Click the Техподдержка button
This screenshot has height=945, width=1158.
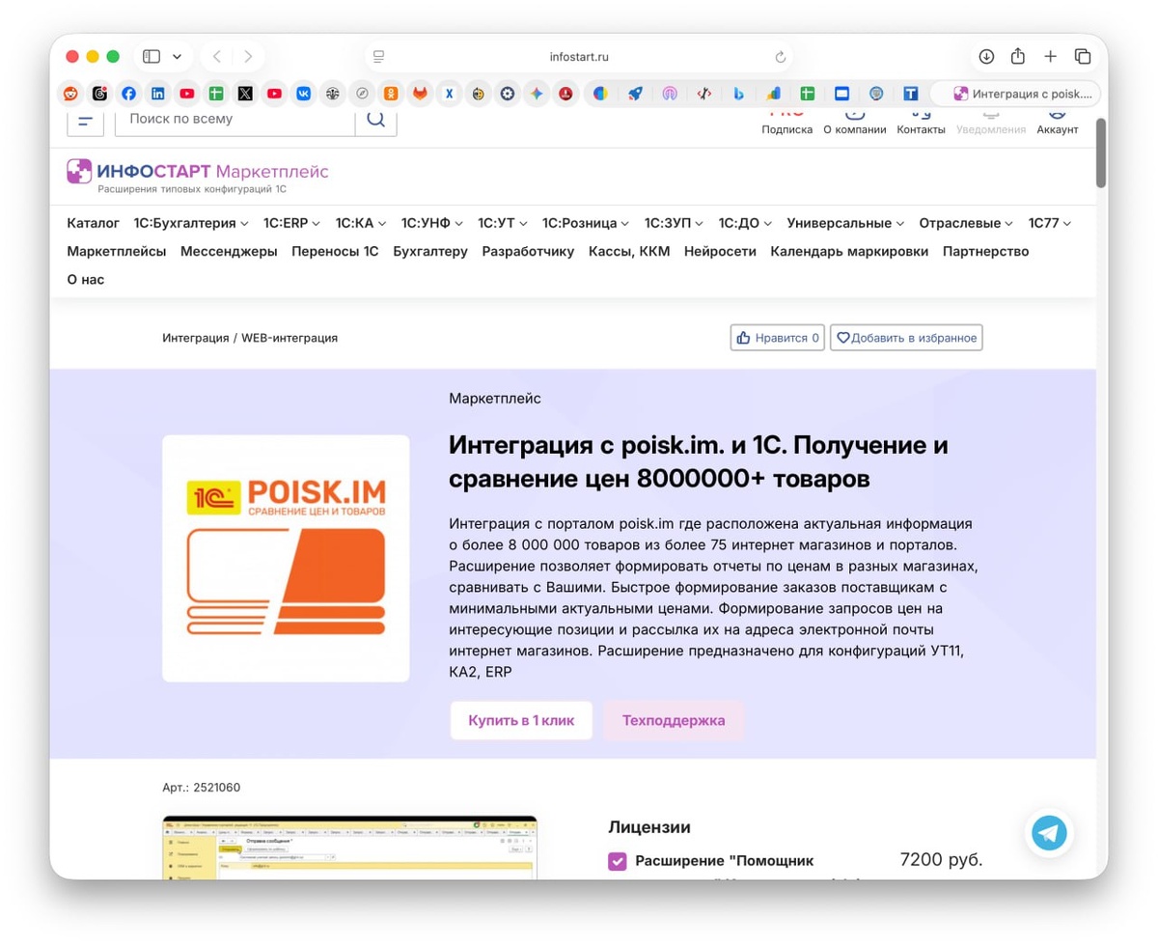[x=674, y=720]
